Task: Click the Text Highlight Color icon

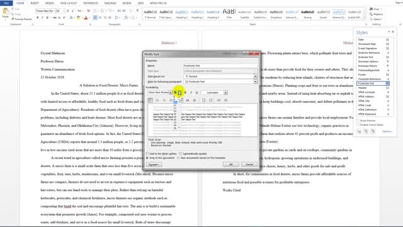Action: coord(78,18)
